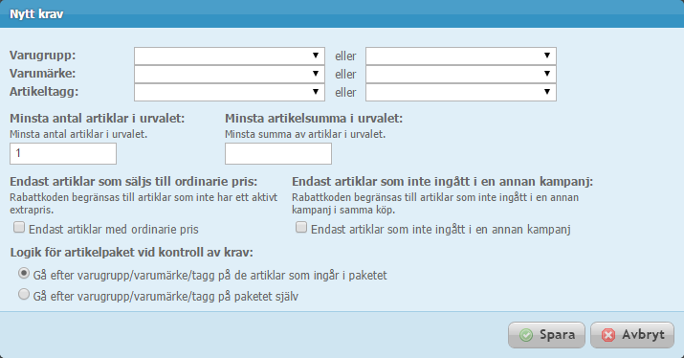Enable Endast artiklar med ordinarie pris checkbox
This screenshot has height=358, width=684.
(x=19, y=227)
